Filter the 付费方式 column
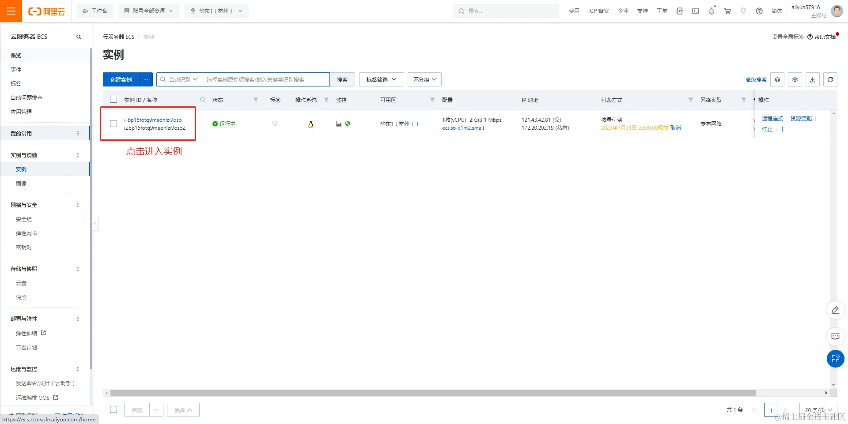 [x=691, y=100]
